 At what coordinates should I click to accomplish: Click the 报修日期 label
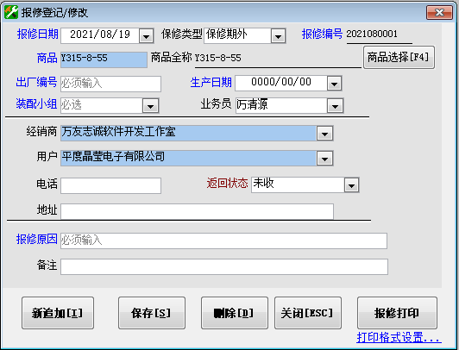click(37, 34)
